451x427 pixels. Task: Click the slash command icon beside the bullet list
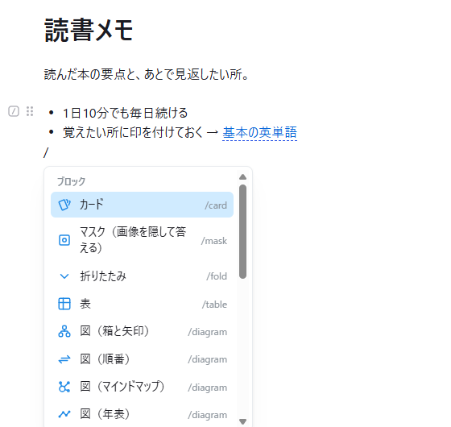[14, 111]
